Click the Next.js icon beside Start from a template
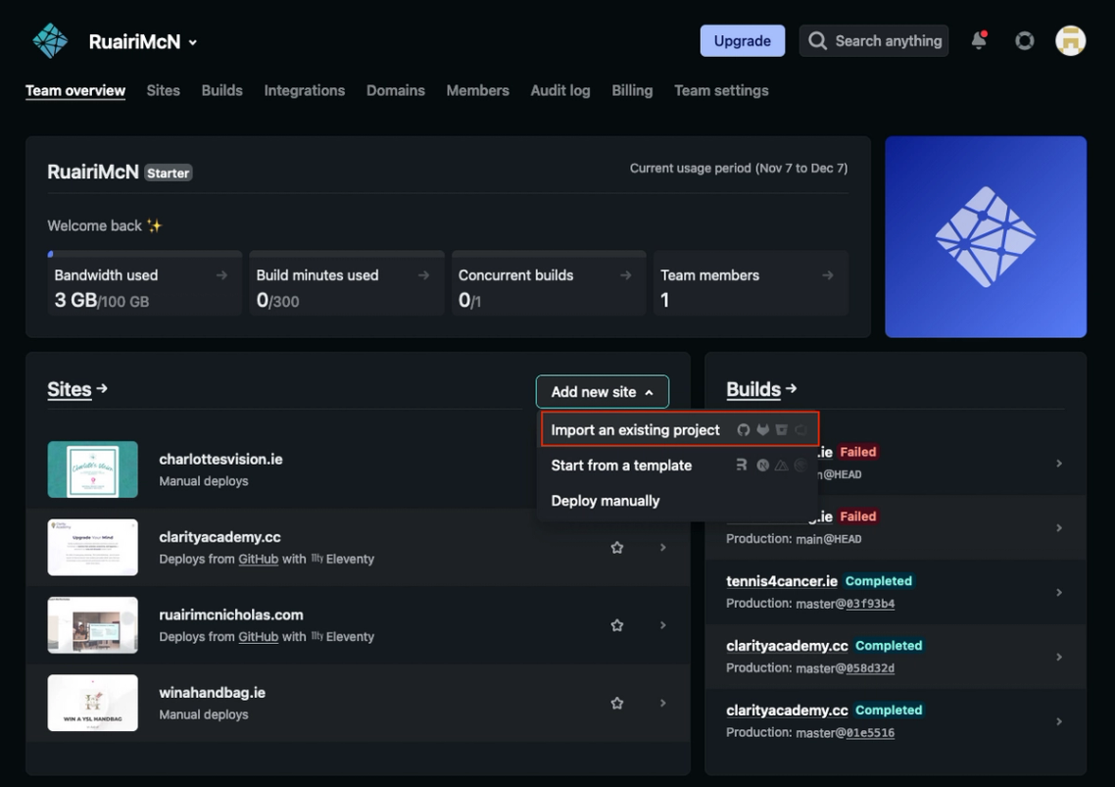This screenshot has width=1115, height=787. (762, 466)
